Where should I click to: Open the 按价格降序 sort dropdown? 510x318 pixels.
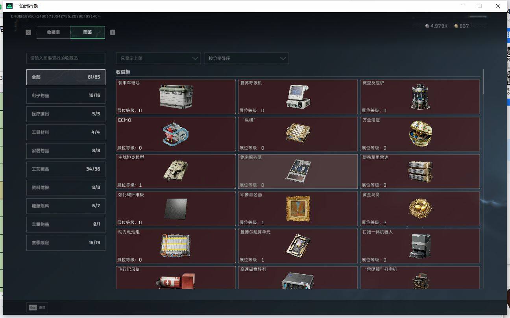(246, 58)
